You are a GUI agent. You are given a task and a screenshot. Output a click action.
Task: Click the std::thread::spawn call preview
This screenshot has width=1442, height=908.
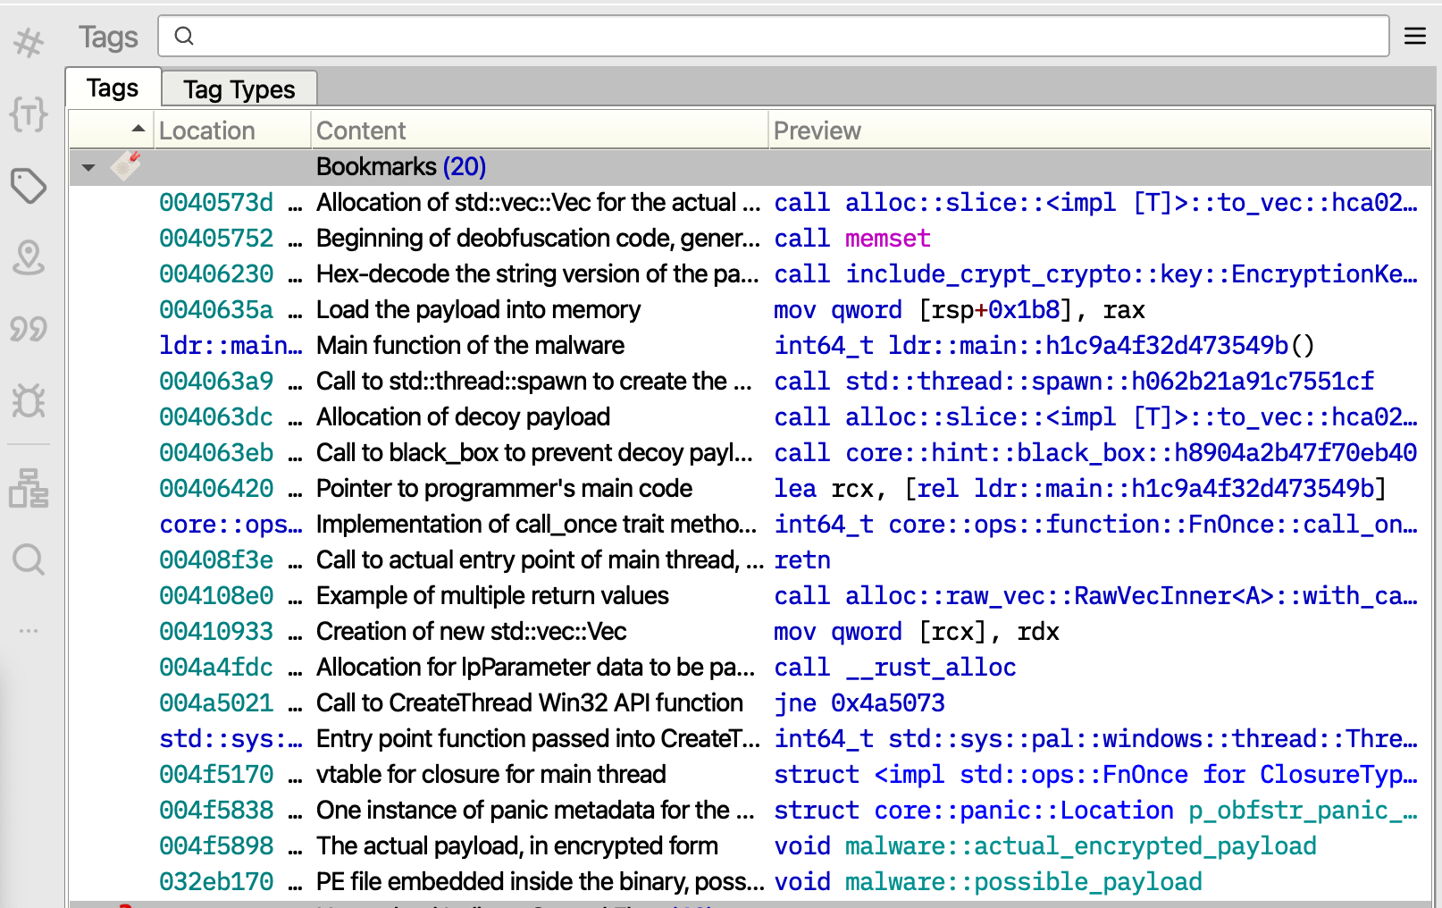click(x=1074, y=382)
